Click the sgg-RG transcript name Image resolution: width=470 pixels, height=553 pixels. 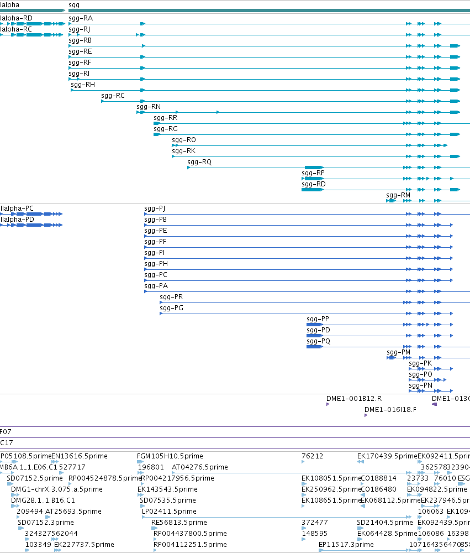pyautogui.click(x=166, y=129)
